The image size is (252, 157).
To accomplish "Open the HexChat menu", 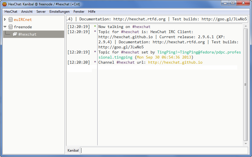I will pos(11,12).
